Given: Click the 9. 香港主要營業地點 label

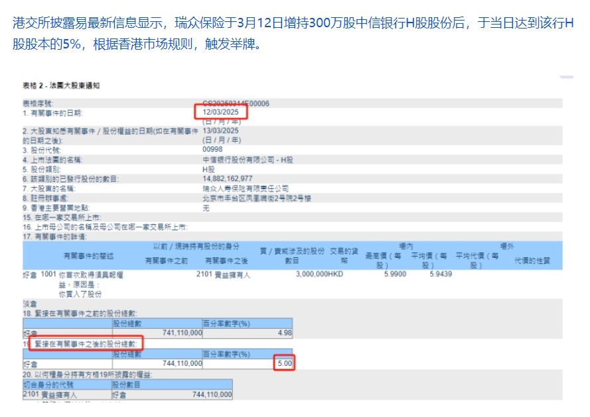Looking at the screenshot, I should coord(56,208).
